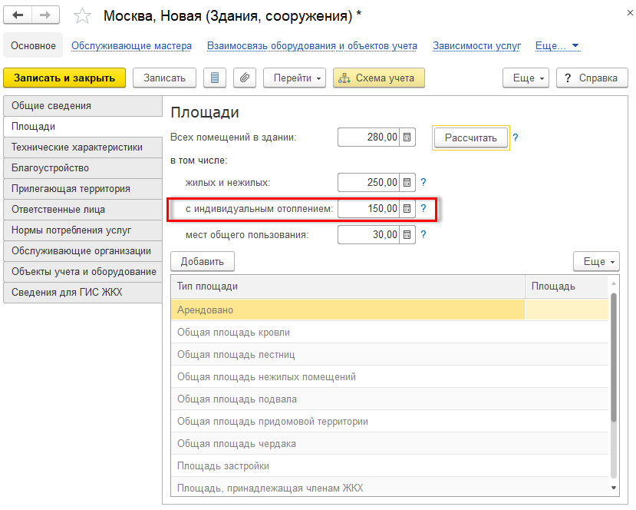Click the back navigation arrow
The height and width of the screenshot is (510, 636).
pyautogui.click(x=18, y=15)
